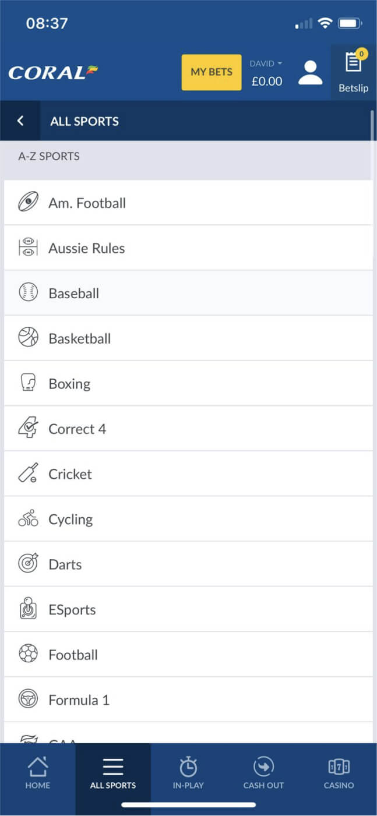
Task: Tap the £0.00 balance display
Action: pyautogui.click(x=266, y=82)
